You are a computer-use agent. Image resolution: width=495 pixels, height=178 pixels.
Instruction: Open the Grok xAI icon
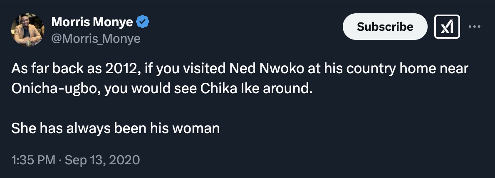click(447, 27)
